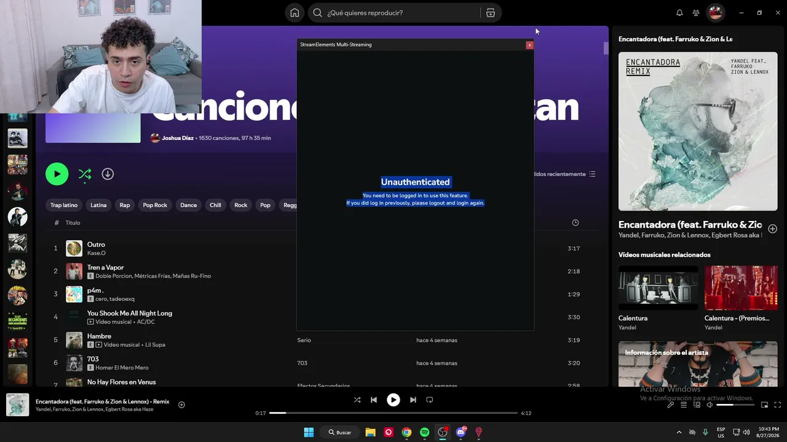
Task: Open OBS Studio from the taskbar
Action: [443, 432]
